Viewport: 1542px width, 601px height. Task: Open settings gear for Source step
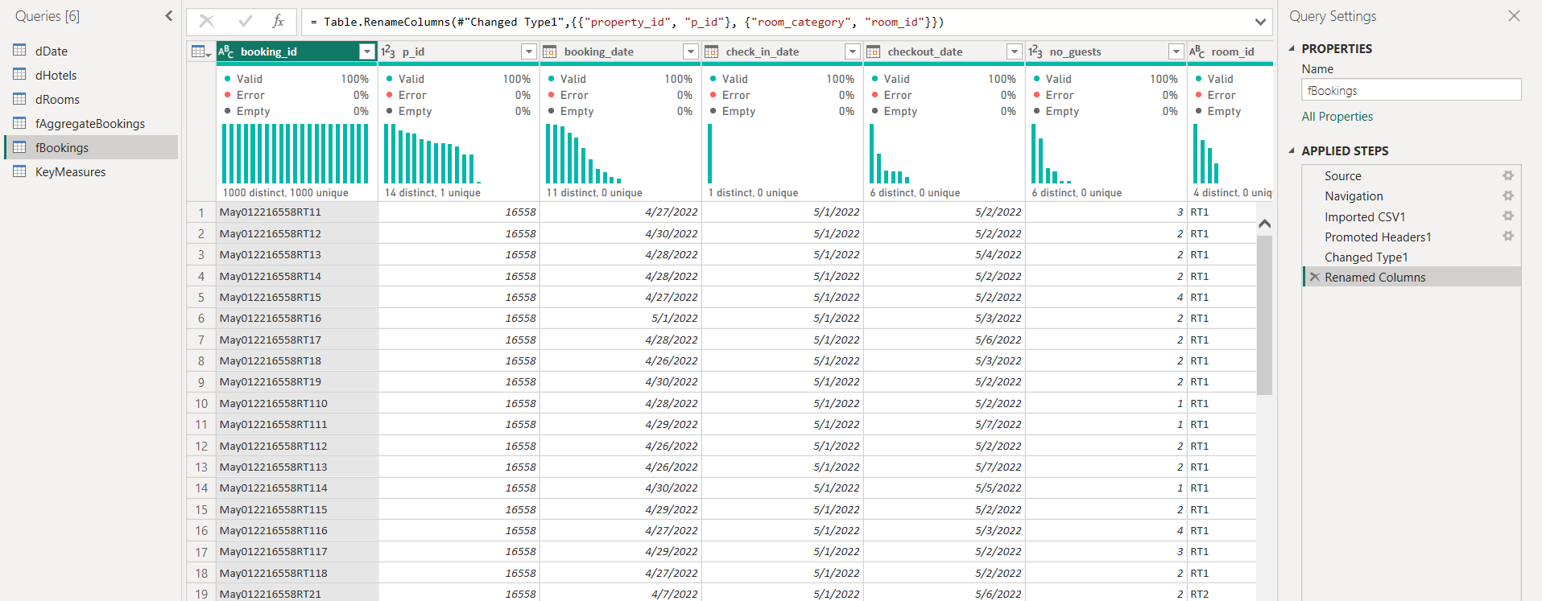click(x=1508, y=175)
